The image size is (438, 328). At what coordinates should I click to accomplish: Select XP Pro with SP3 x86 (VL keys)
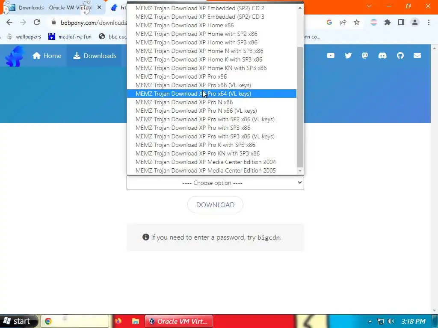[212, 136]
